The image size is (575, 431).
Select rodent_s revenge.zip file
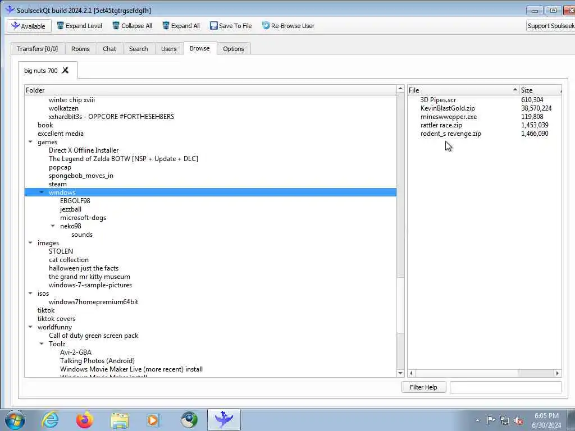click(x=451, y=134)
